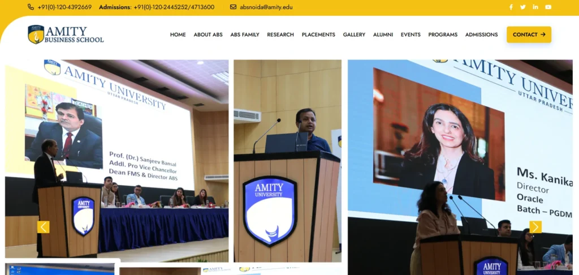Image resolution: width=579 pixels, height=275 pixels.
Task: Open the ADMISSIONS menu item
Action: [482, 35]
